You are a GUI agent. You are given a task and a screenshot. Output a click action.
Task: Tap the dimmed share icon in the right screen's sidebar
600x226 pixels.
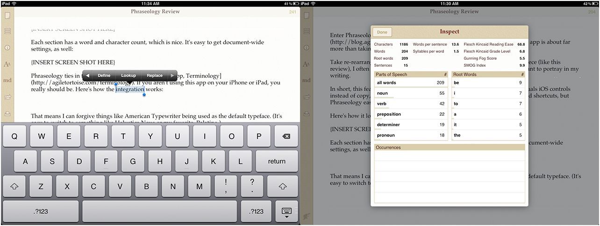coord(307,97)
